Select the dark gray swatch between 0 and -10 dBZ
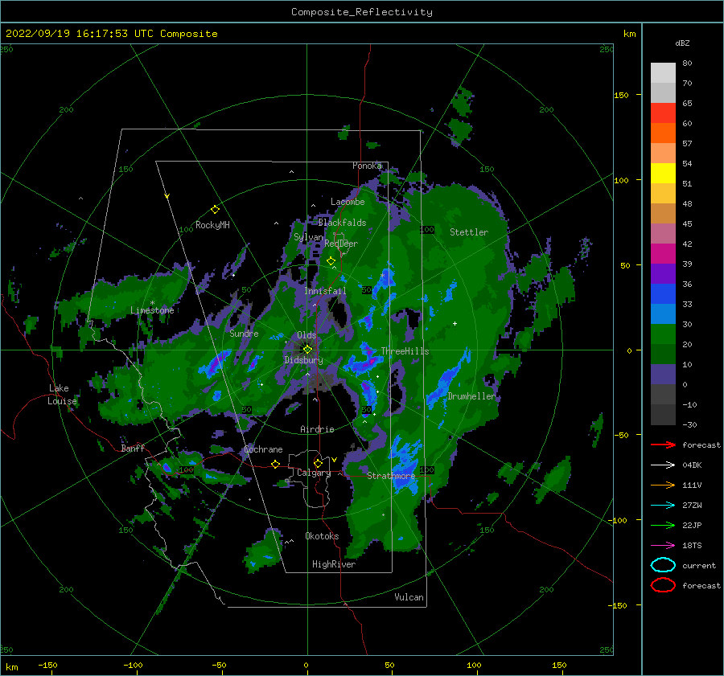The image size is (724, 676). click(663, 394)
